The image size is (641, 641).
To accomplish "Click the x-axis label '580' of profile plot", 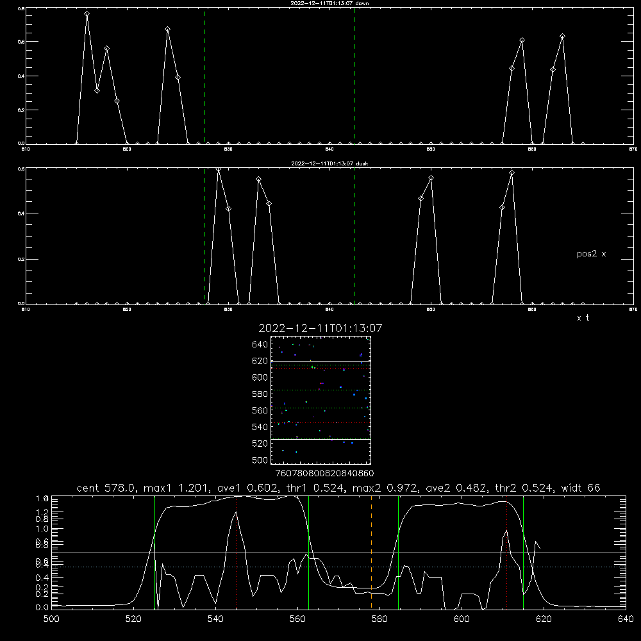I will [x=379, y=619].
